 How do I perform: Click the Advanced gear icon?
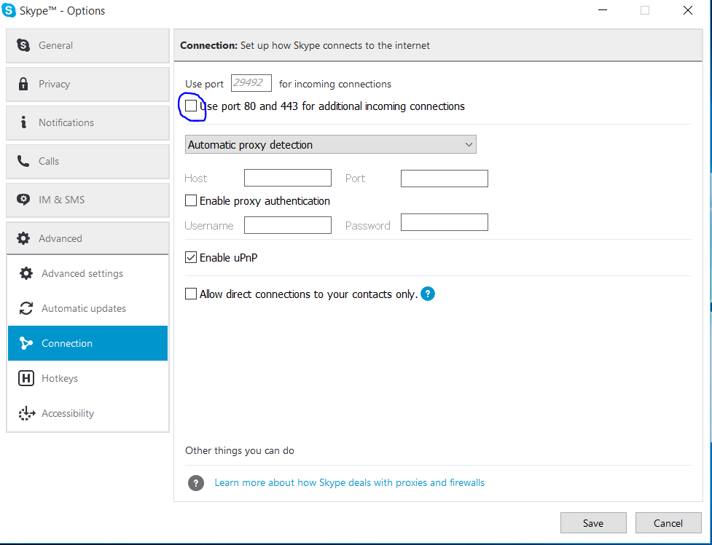(x=24, y=238)
